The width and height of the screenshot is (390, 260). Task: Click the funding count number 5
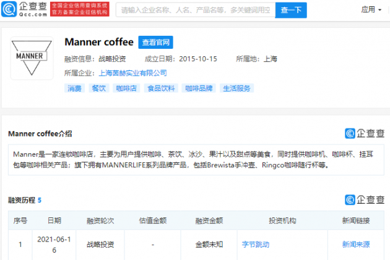coord(39,200)
